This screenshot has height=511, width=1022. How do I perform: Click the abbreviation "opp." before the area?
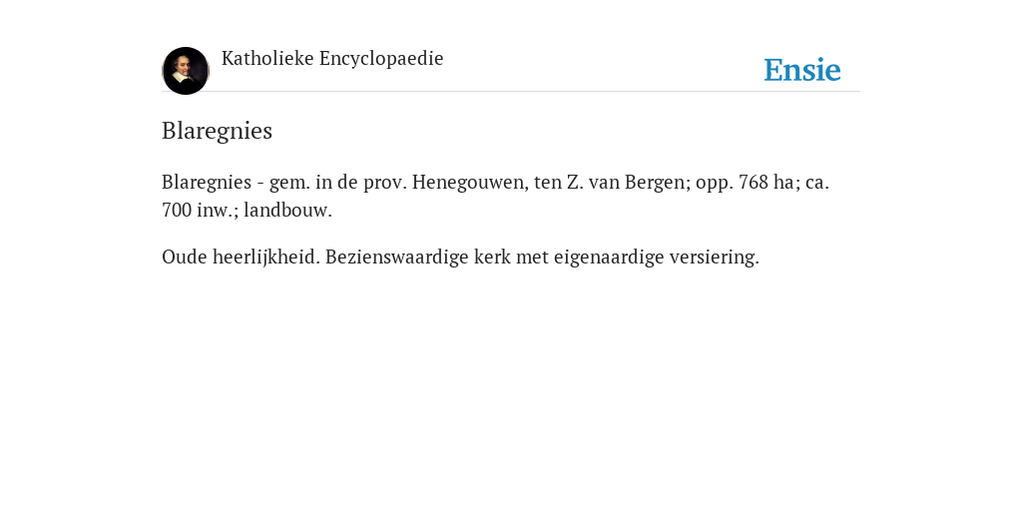pos(714,182)
